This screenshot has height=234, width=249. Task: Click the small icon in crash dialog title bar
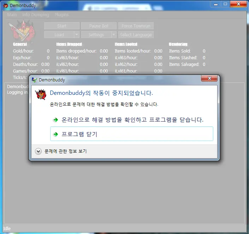click(x=34, y=80)
